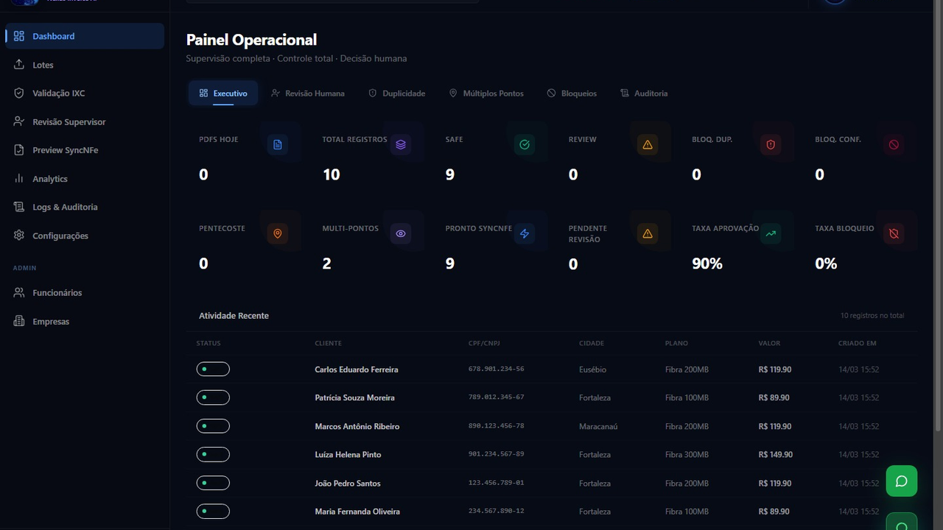This screenshot has height=530, width=943.
Task: Click the 90% Taxa Aprovação value
Action: [707, 264]
